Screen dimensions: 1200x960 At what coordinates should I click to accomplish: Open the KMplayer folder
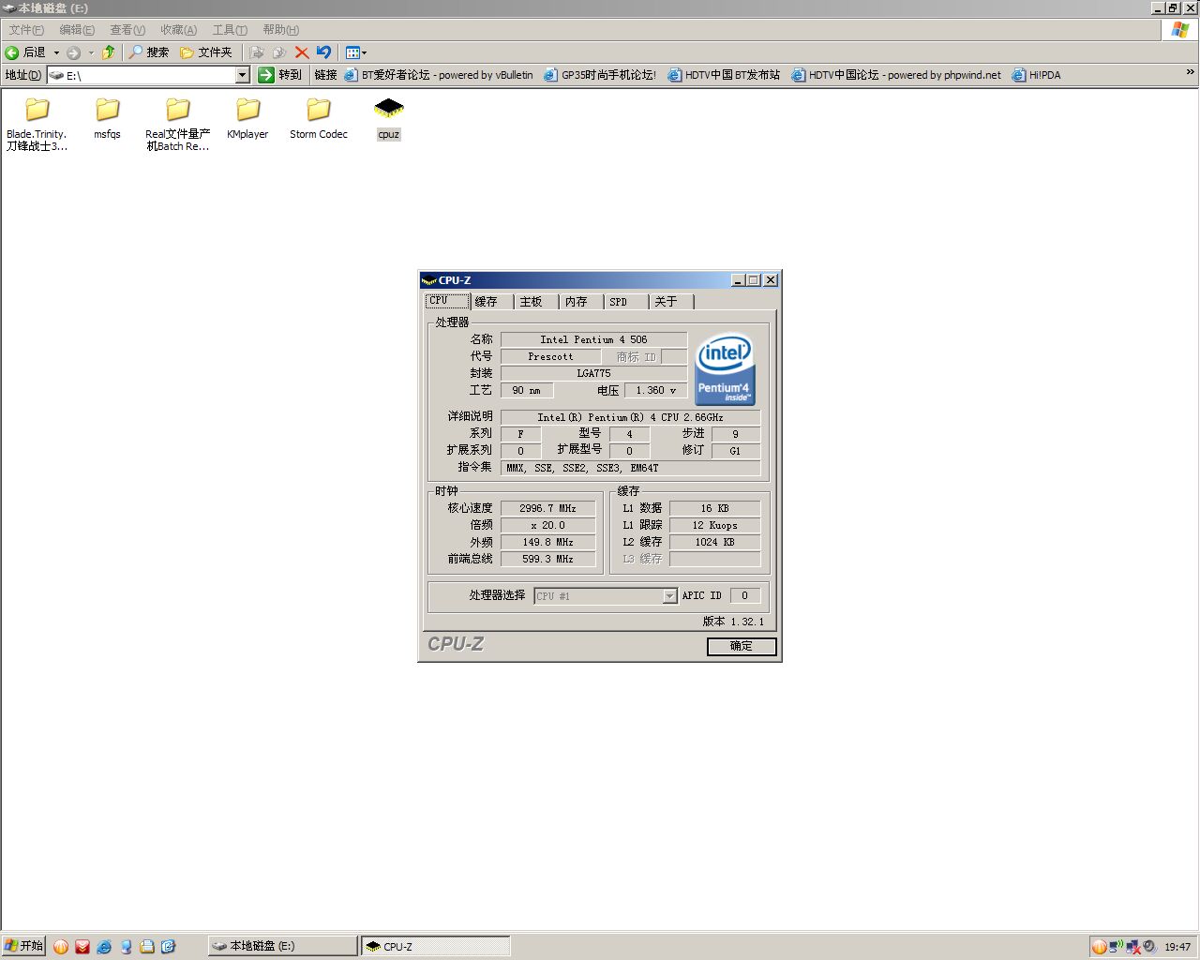tap(247, 119)
